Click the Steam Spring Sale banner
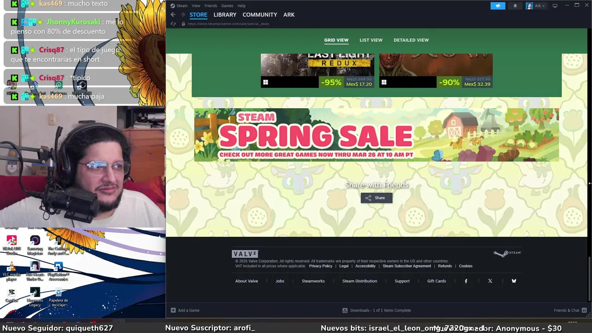 pyautogui.click(x=376, y=135)
